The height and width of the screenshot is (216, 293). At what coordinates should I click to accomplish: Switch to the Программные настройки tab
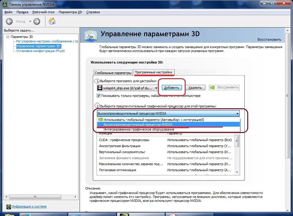(x=154, y=72)
